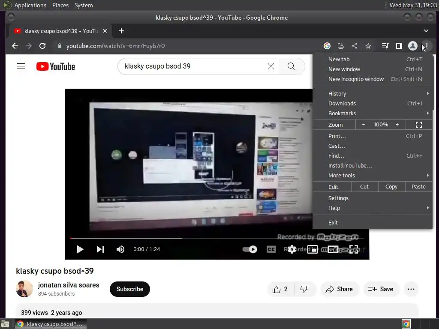Expand the History submenu
439x329 pixels.
[x=373, y=93]
